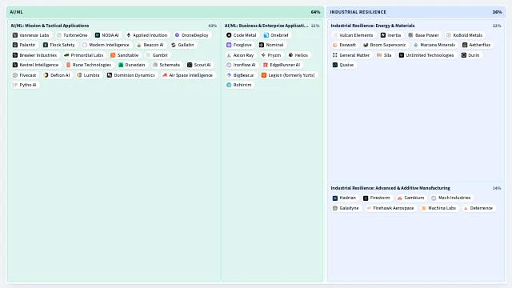
Task: Select the Vulcan Elements company chip
Action: (353, 35)
